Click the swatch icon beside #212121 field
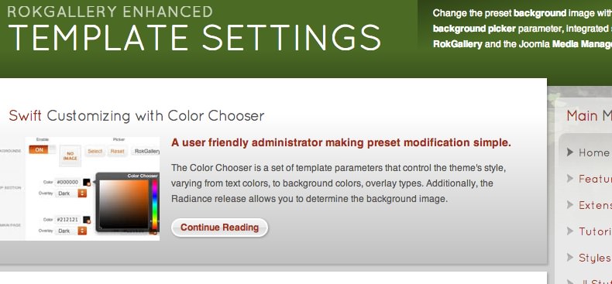 coord(87,220)
